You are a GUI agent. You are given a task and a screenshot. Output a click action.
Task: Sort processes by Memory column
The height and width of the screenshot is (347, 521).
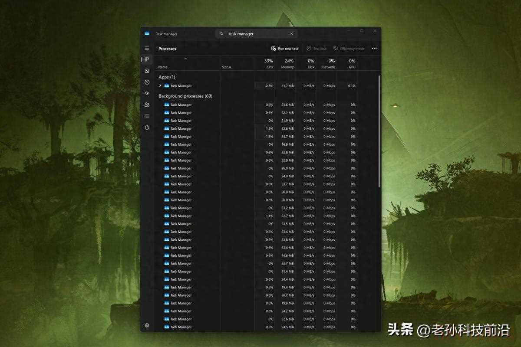click(x=288, y=64)
